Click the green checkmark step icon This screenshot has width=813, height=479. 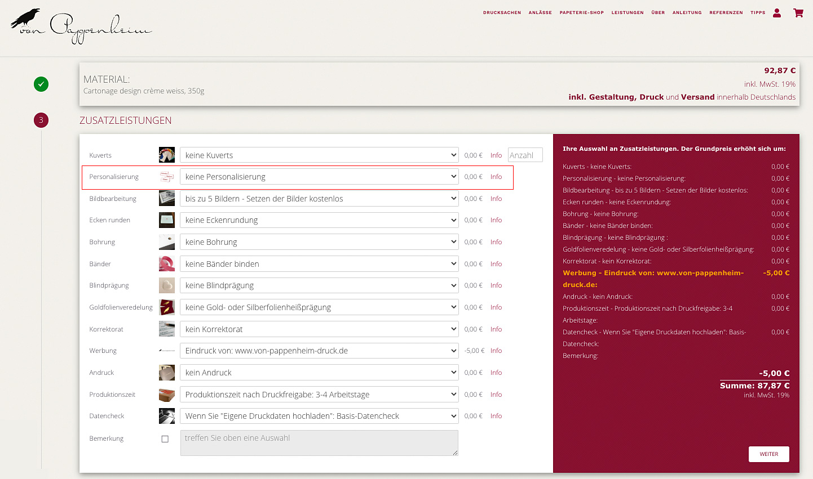(41, 84)
